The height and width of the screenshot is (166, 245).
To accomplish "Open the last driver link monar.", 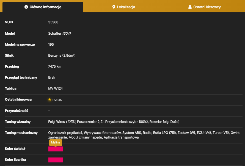I will tap(57, 99).
